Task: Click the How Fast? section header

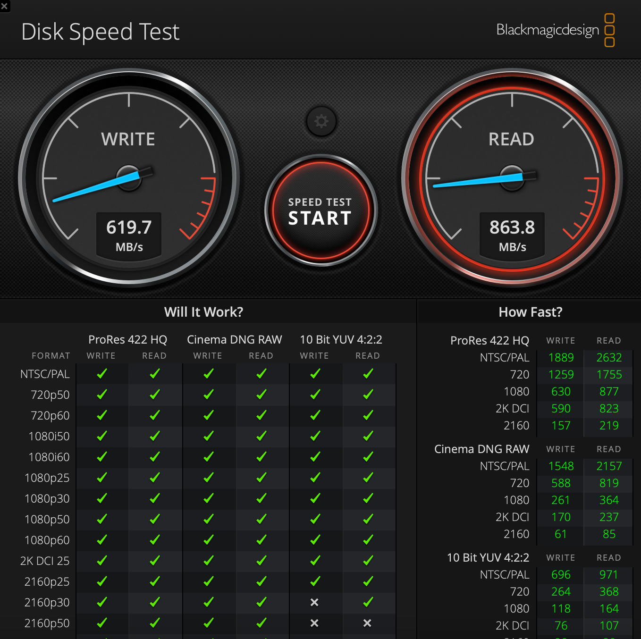Action: [x=530, y=312]
